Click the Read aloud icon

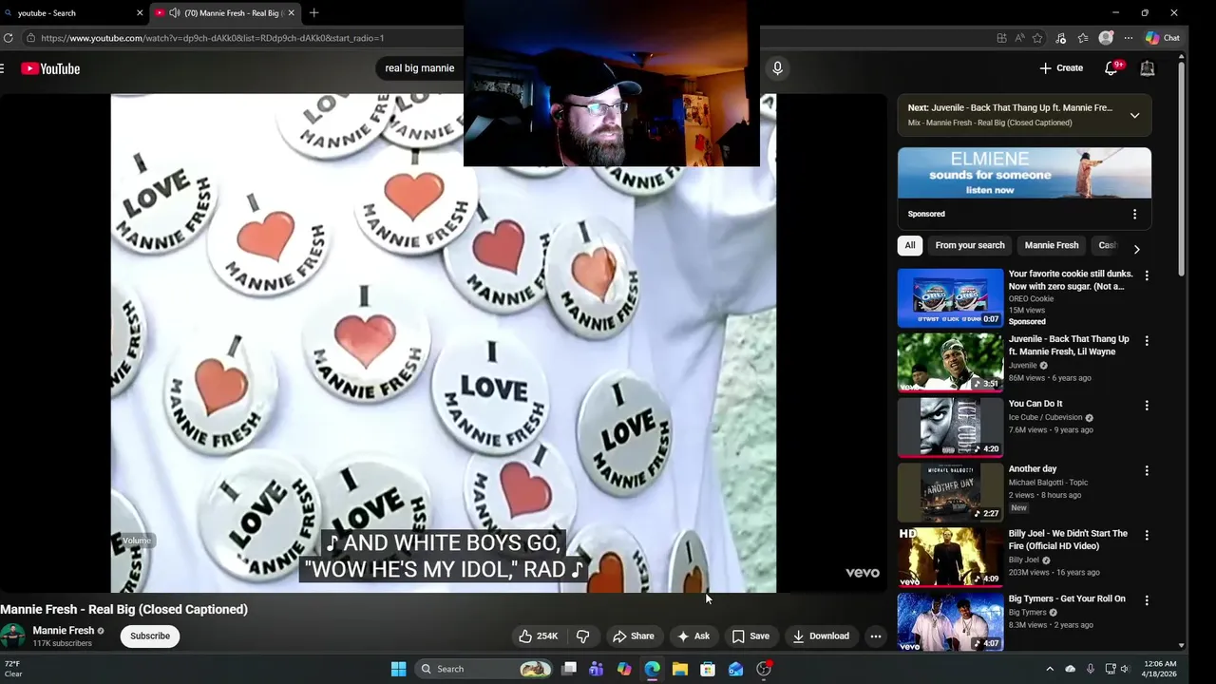click(x=1019, y=38)
